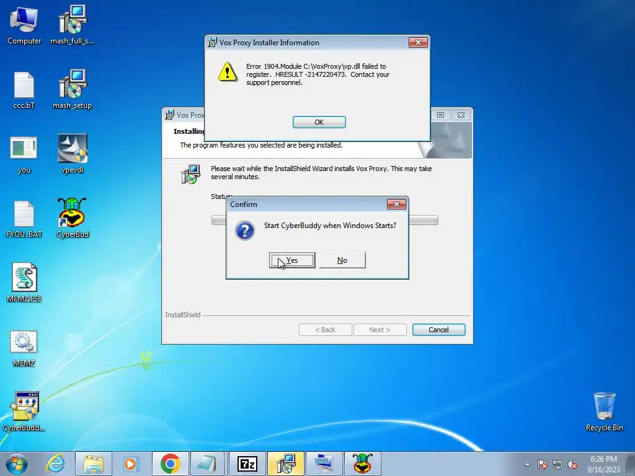Cancel the Vox Proxy InstallShield wizard

pyautogui.click(x=438, y=330)
